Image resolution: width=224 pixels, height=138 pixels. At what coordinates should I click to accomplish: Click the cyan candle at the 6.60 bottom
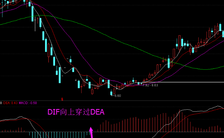(x=111, y=93)
